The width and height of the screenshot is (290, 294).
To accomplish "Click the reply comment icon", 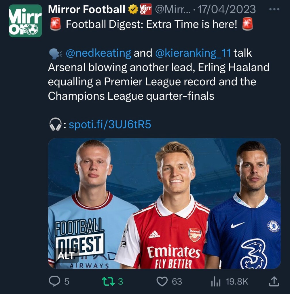I will [x=54, y=281].
